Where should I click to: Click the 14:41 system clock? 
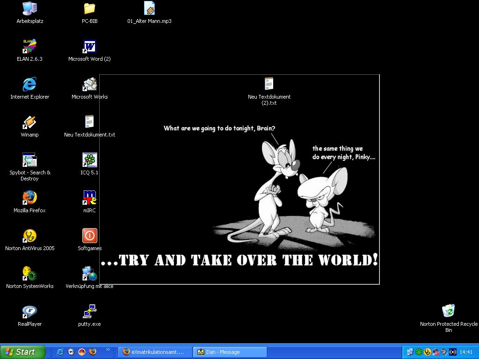coord(466,352)
